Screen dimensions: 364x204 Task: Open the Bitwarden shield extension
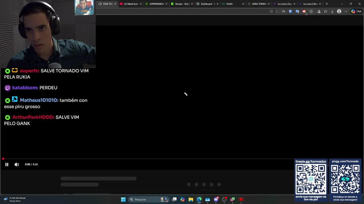click(290, 11)
